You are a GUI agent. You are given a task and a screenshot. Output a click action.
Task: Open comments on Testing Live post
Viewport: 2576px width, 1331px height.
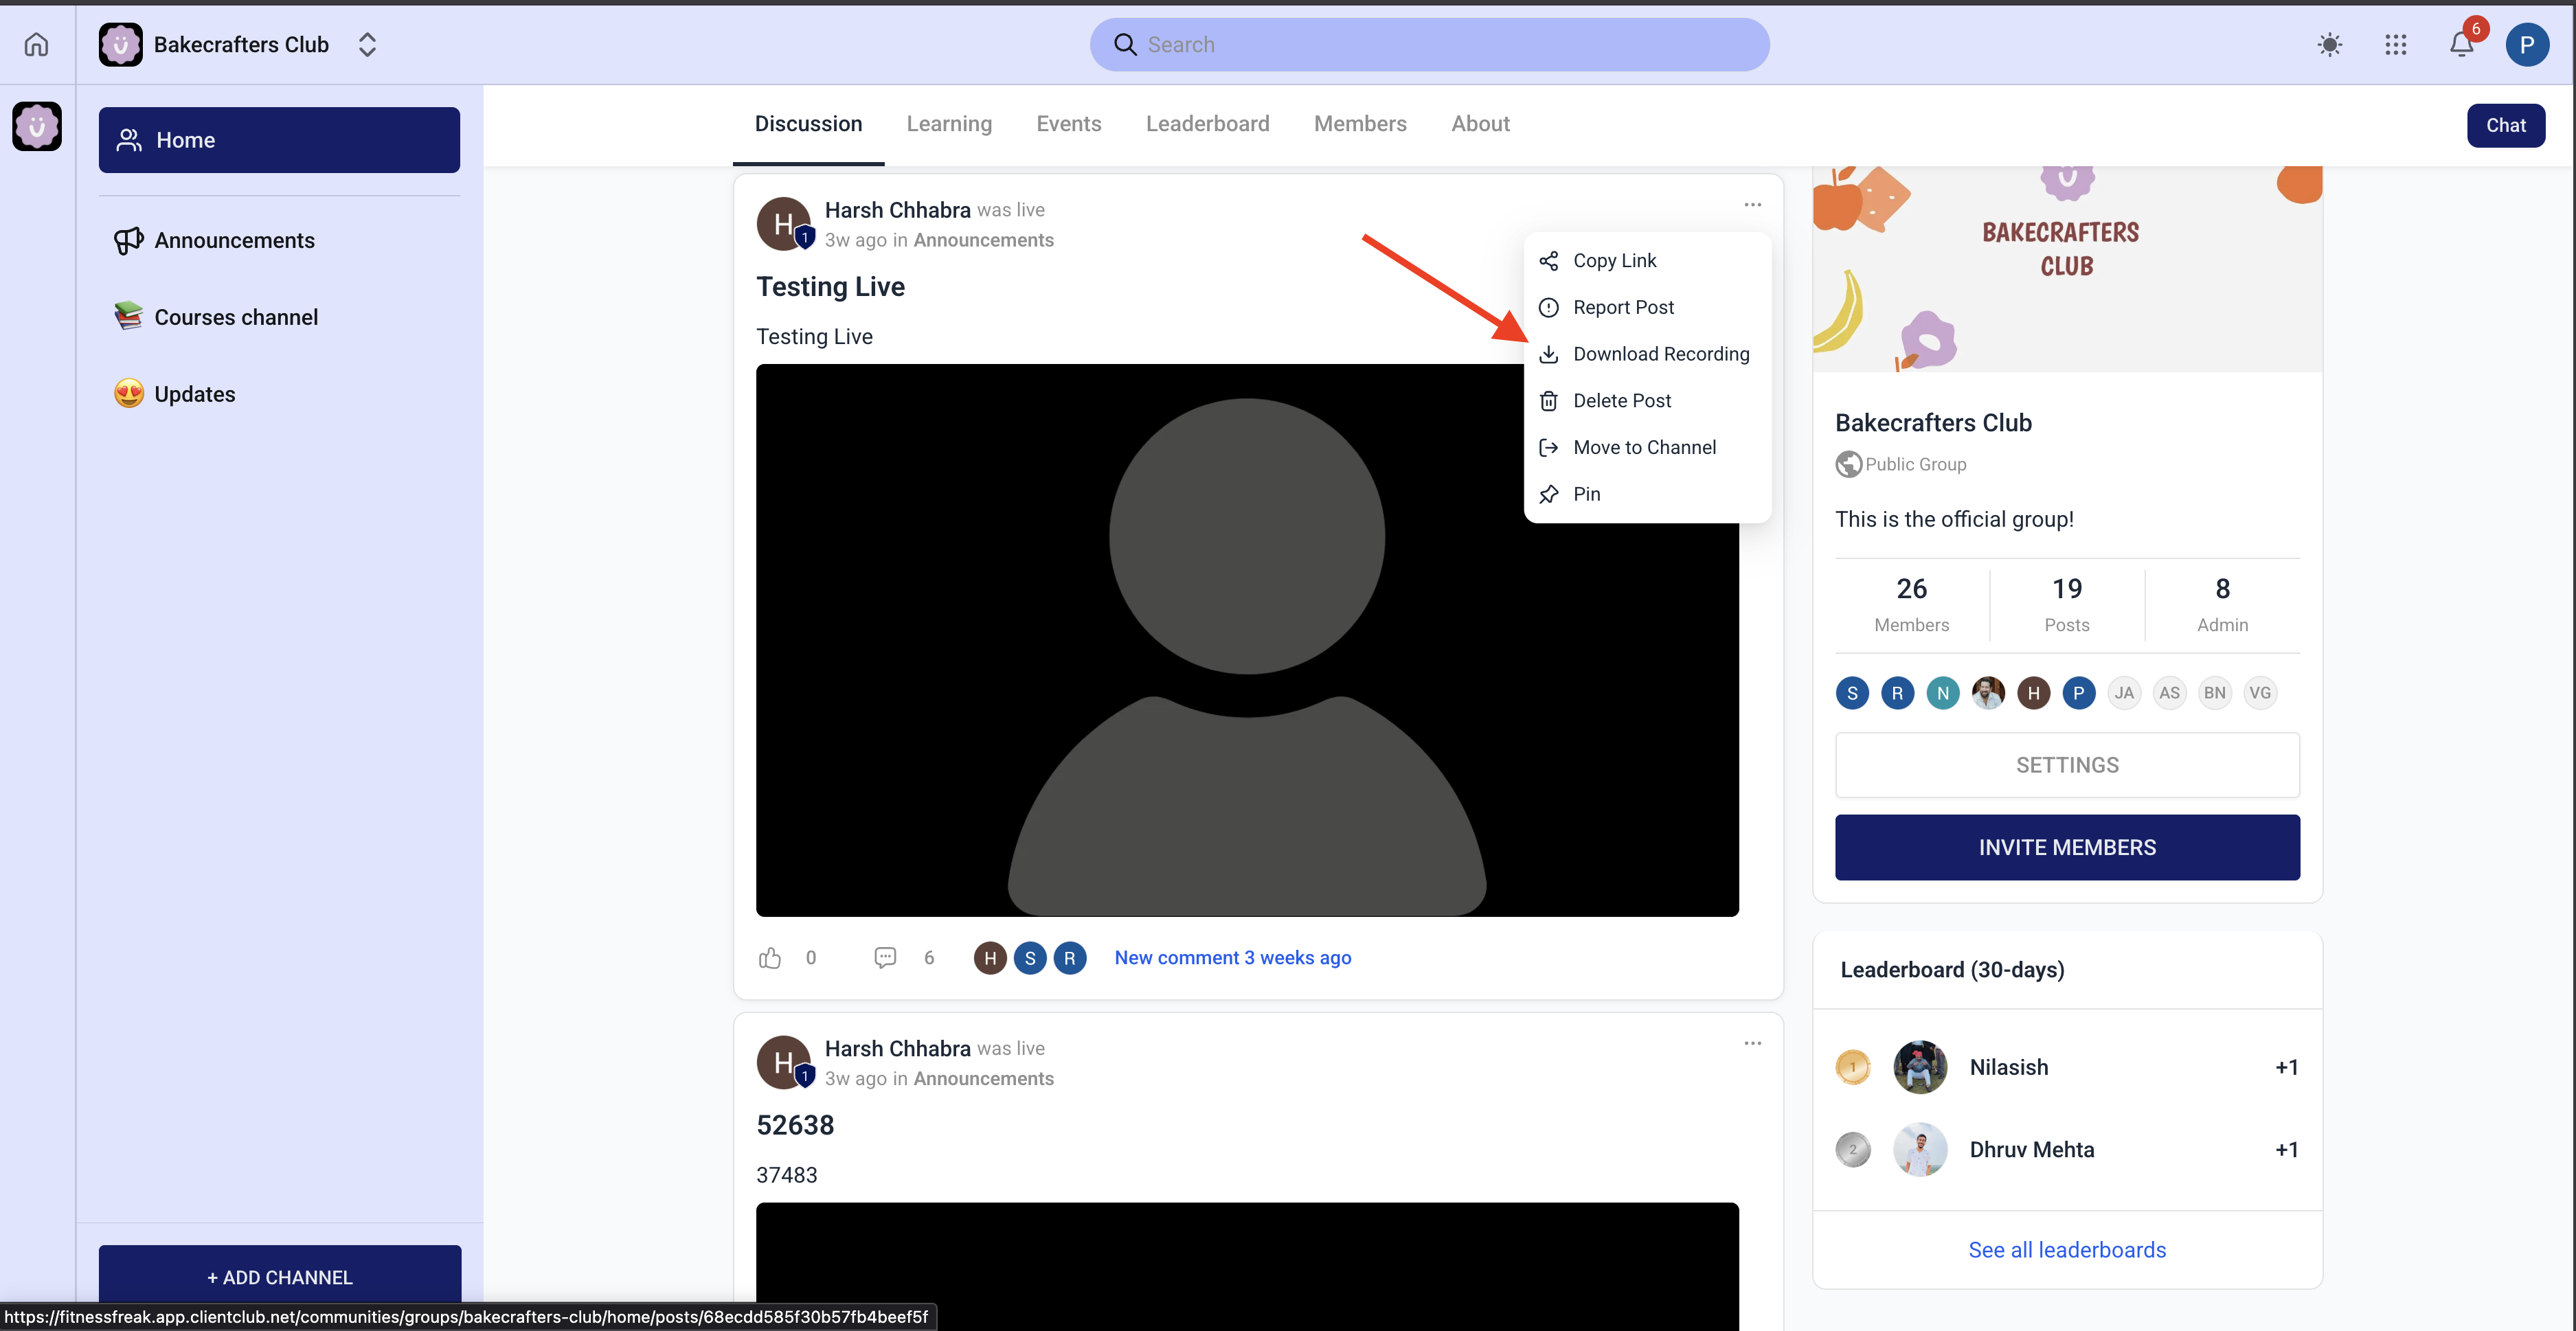tap(885, 957)
